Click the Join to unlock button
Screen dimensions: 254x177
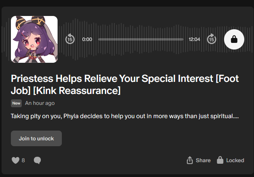[36, 138]
